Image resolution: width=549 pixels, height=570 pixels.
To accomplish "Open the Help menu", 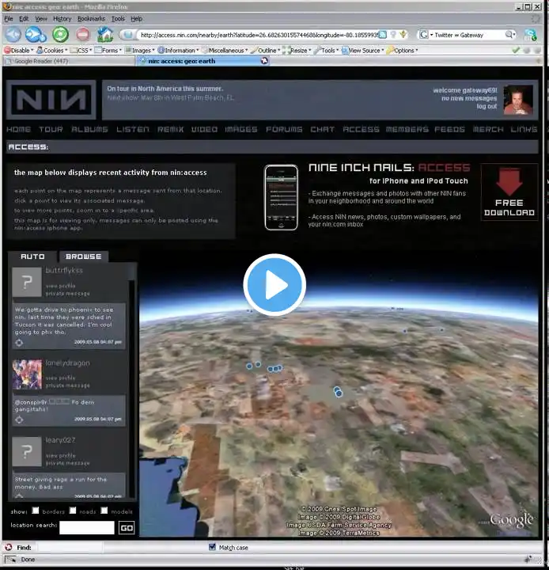I will tap(136, 18).
